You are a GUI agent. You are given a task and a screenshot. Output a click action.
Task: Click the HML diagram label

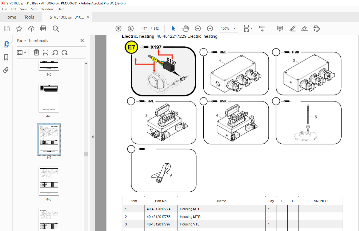pos(223,52)
